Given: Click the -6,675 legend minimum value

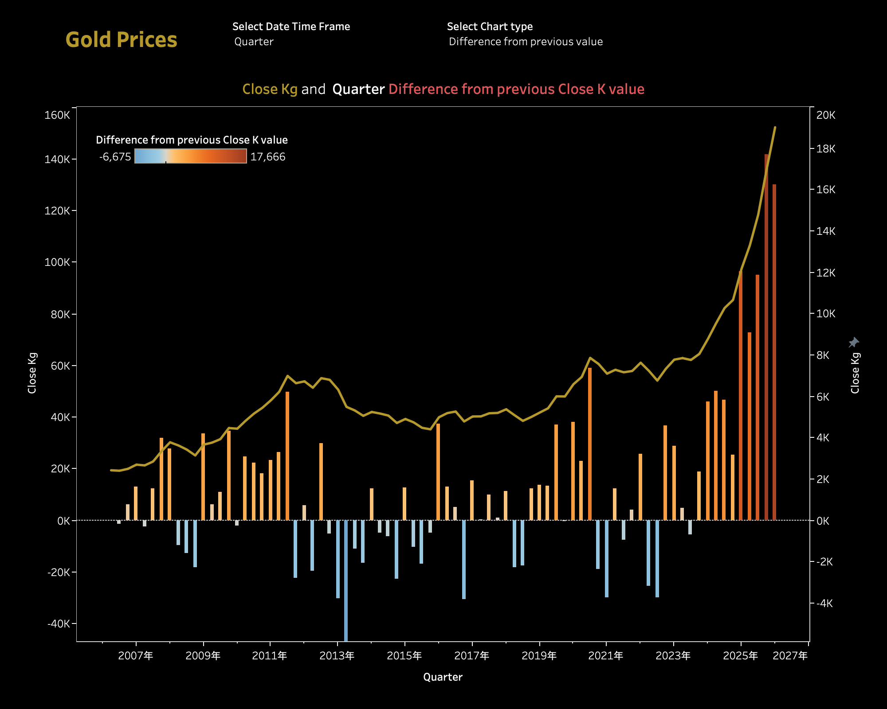Looking at the screenshot, I should (115, 157).
